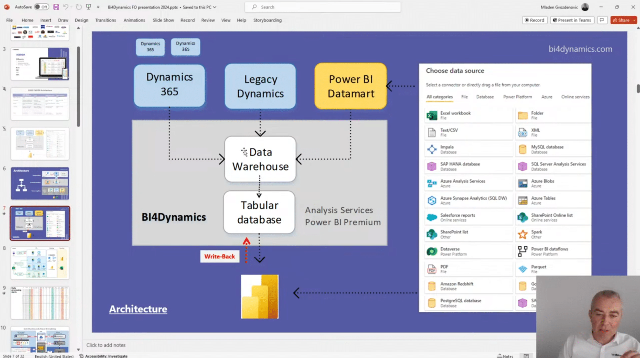
Task: Click Accessibility: Investigate in status bar
Action: pos(103,356)
